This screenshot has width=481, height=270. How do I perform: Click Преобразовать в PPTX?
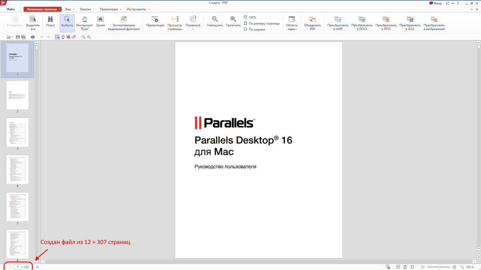pyautogui.click(x=386, y=23)
